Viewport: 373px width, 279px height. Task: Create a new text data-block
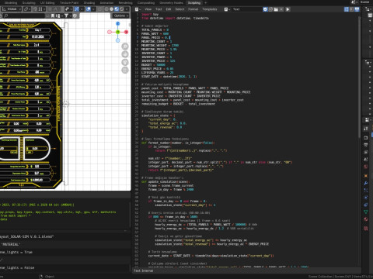(x=270, y=9)
